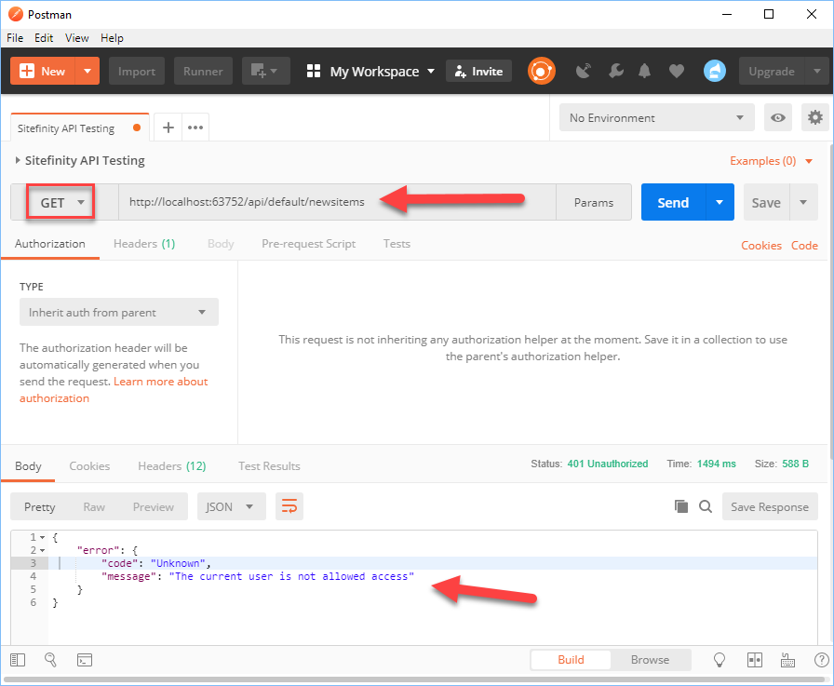Click the grid icon beside My Workspace
Screen dimensions: 834x686
pos(314,71)
